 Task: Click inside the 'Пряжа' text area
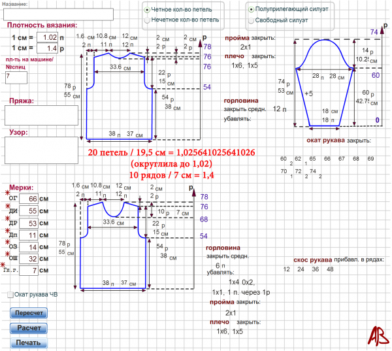[x=41, y=115]
